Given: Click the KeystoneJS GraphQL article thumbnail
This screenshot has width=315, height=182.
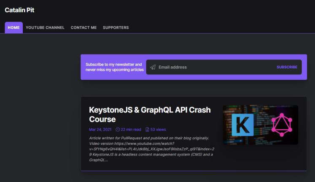Looking at the screenshot, I should point(261,125).
